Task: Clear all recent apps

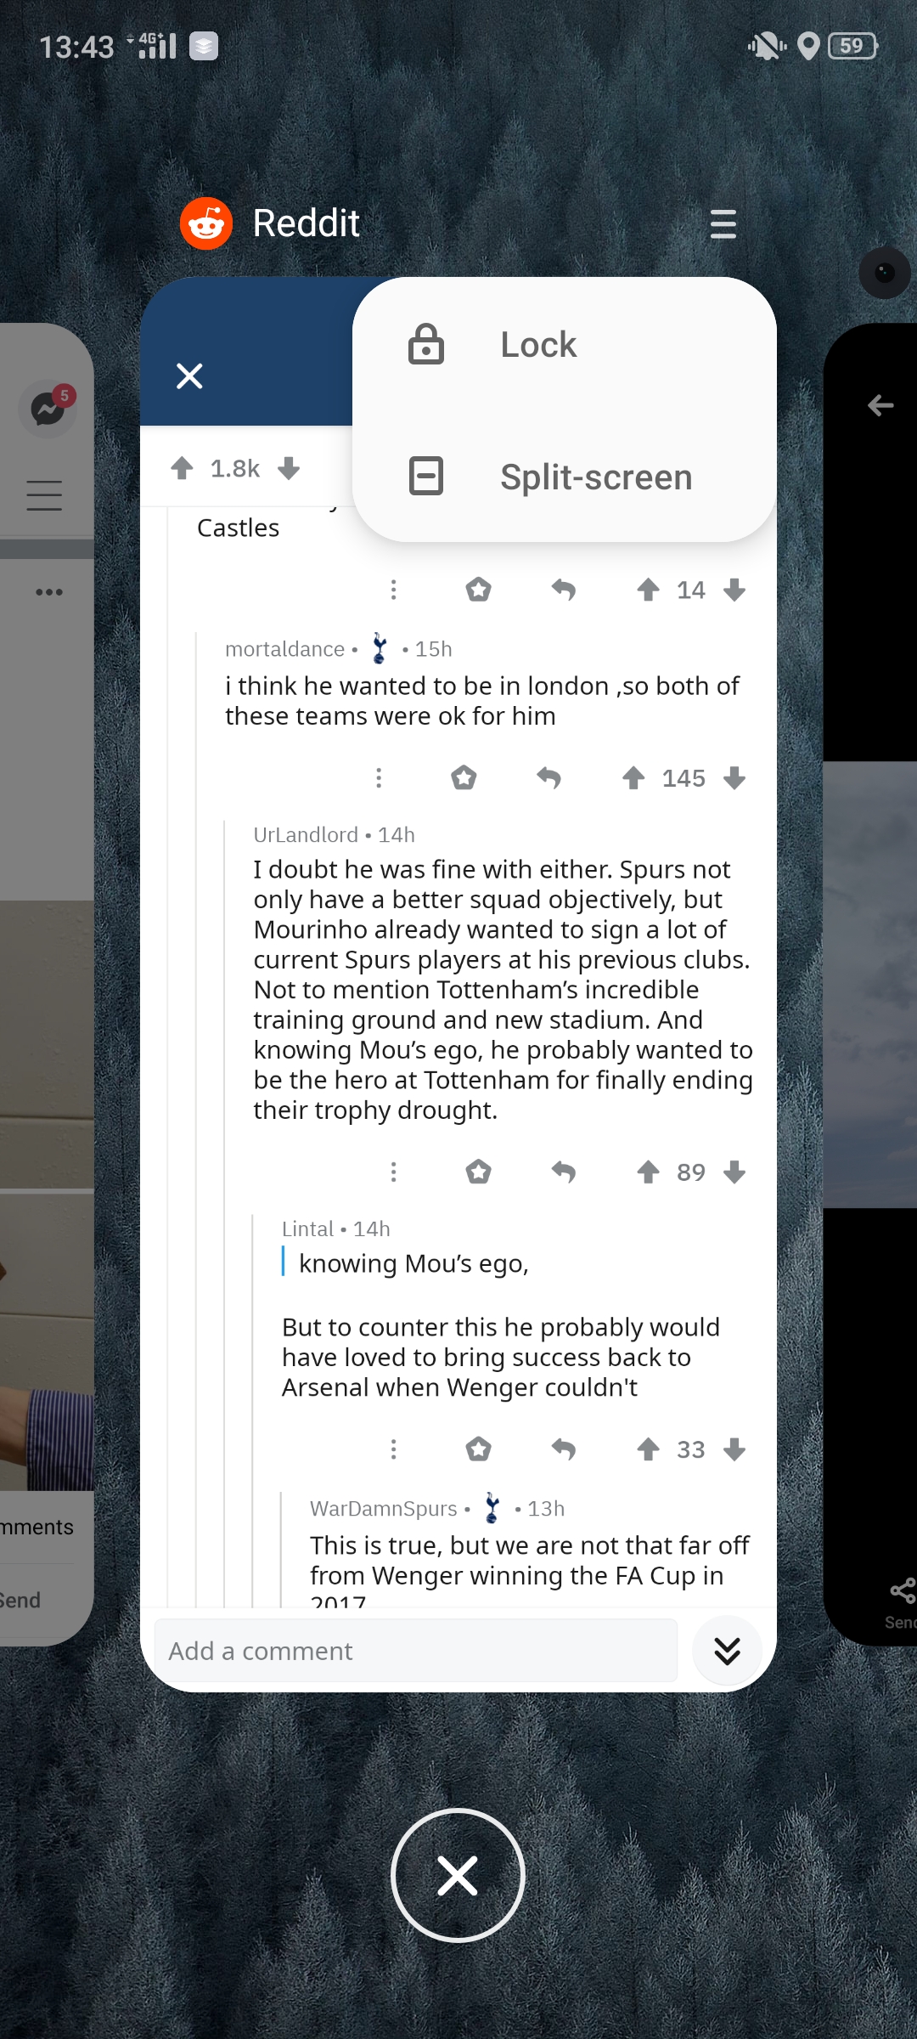Action: pyautogui.click(x=458, y=1875)
